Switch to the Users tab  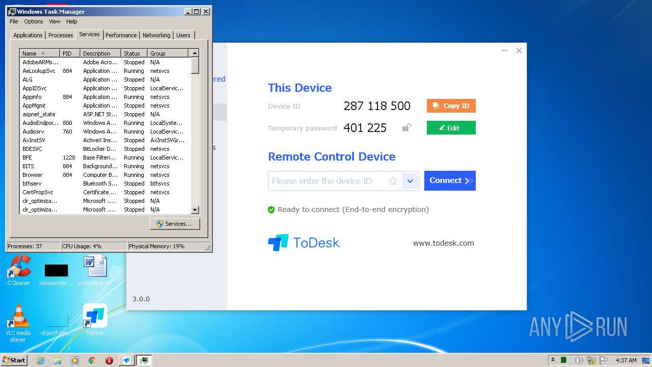(x=183, y=35)
